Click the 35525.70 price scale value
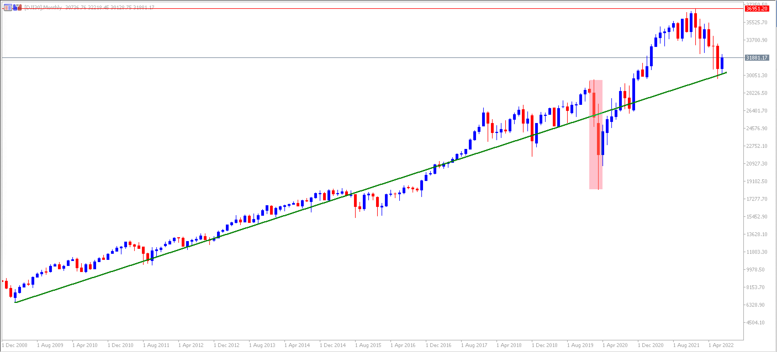 [x=757, y=22]
